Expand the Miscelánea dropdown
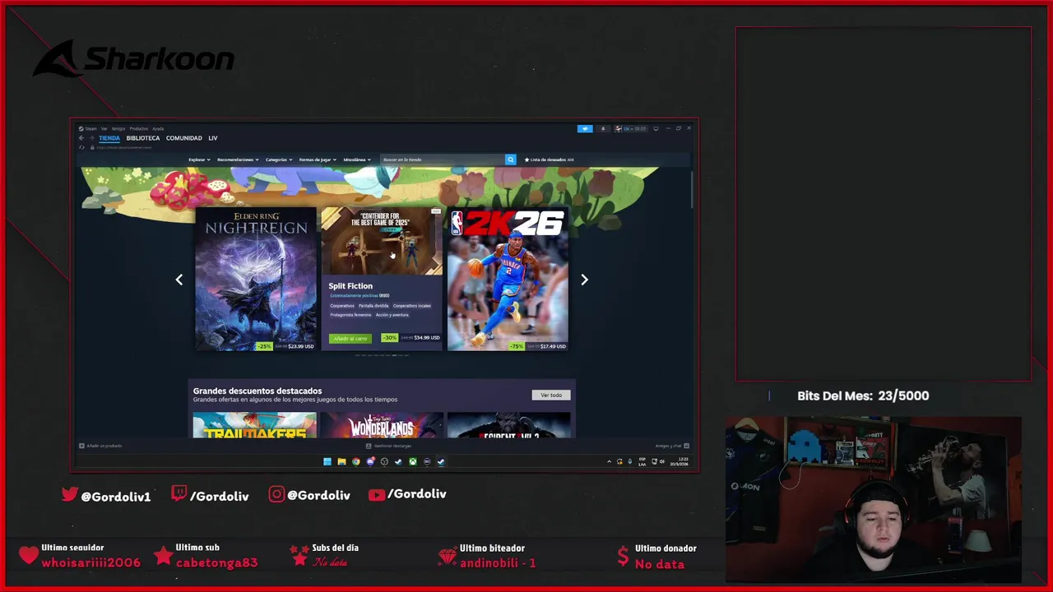This screenshot has width=1053, height=592. (x=357, y=160)
